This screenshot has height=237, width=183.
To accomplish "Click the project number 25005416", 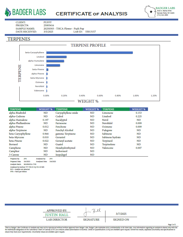I will point(49,25).
